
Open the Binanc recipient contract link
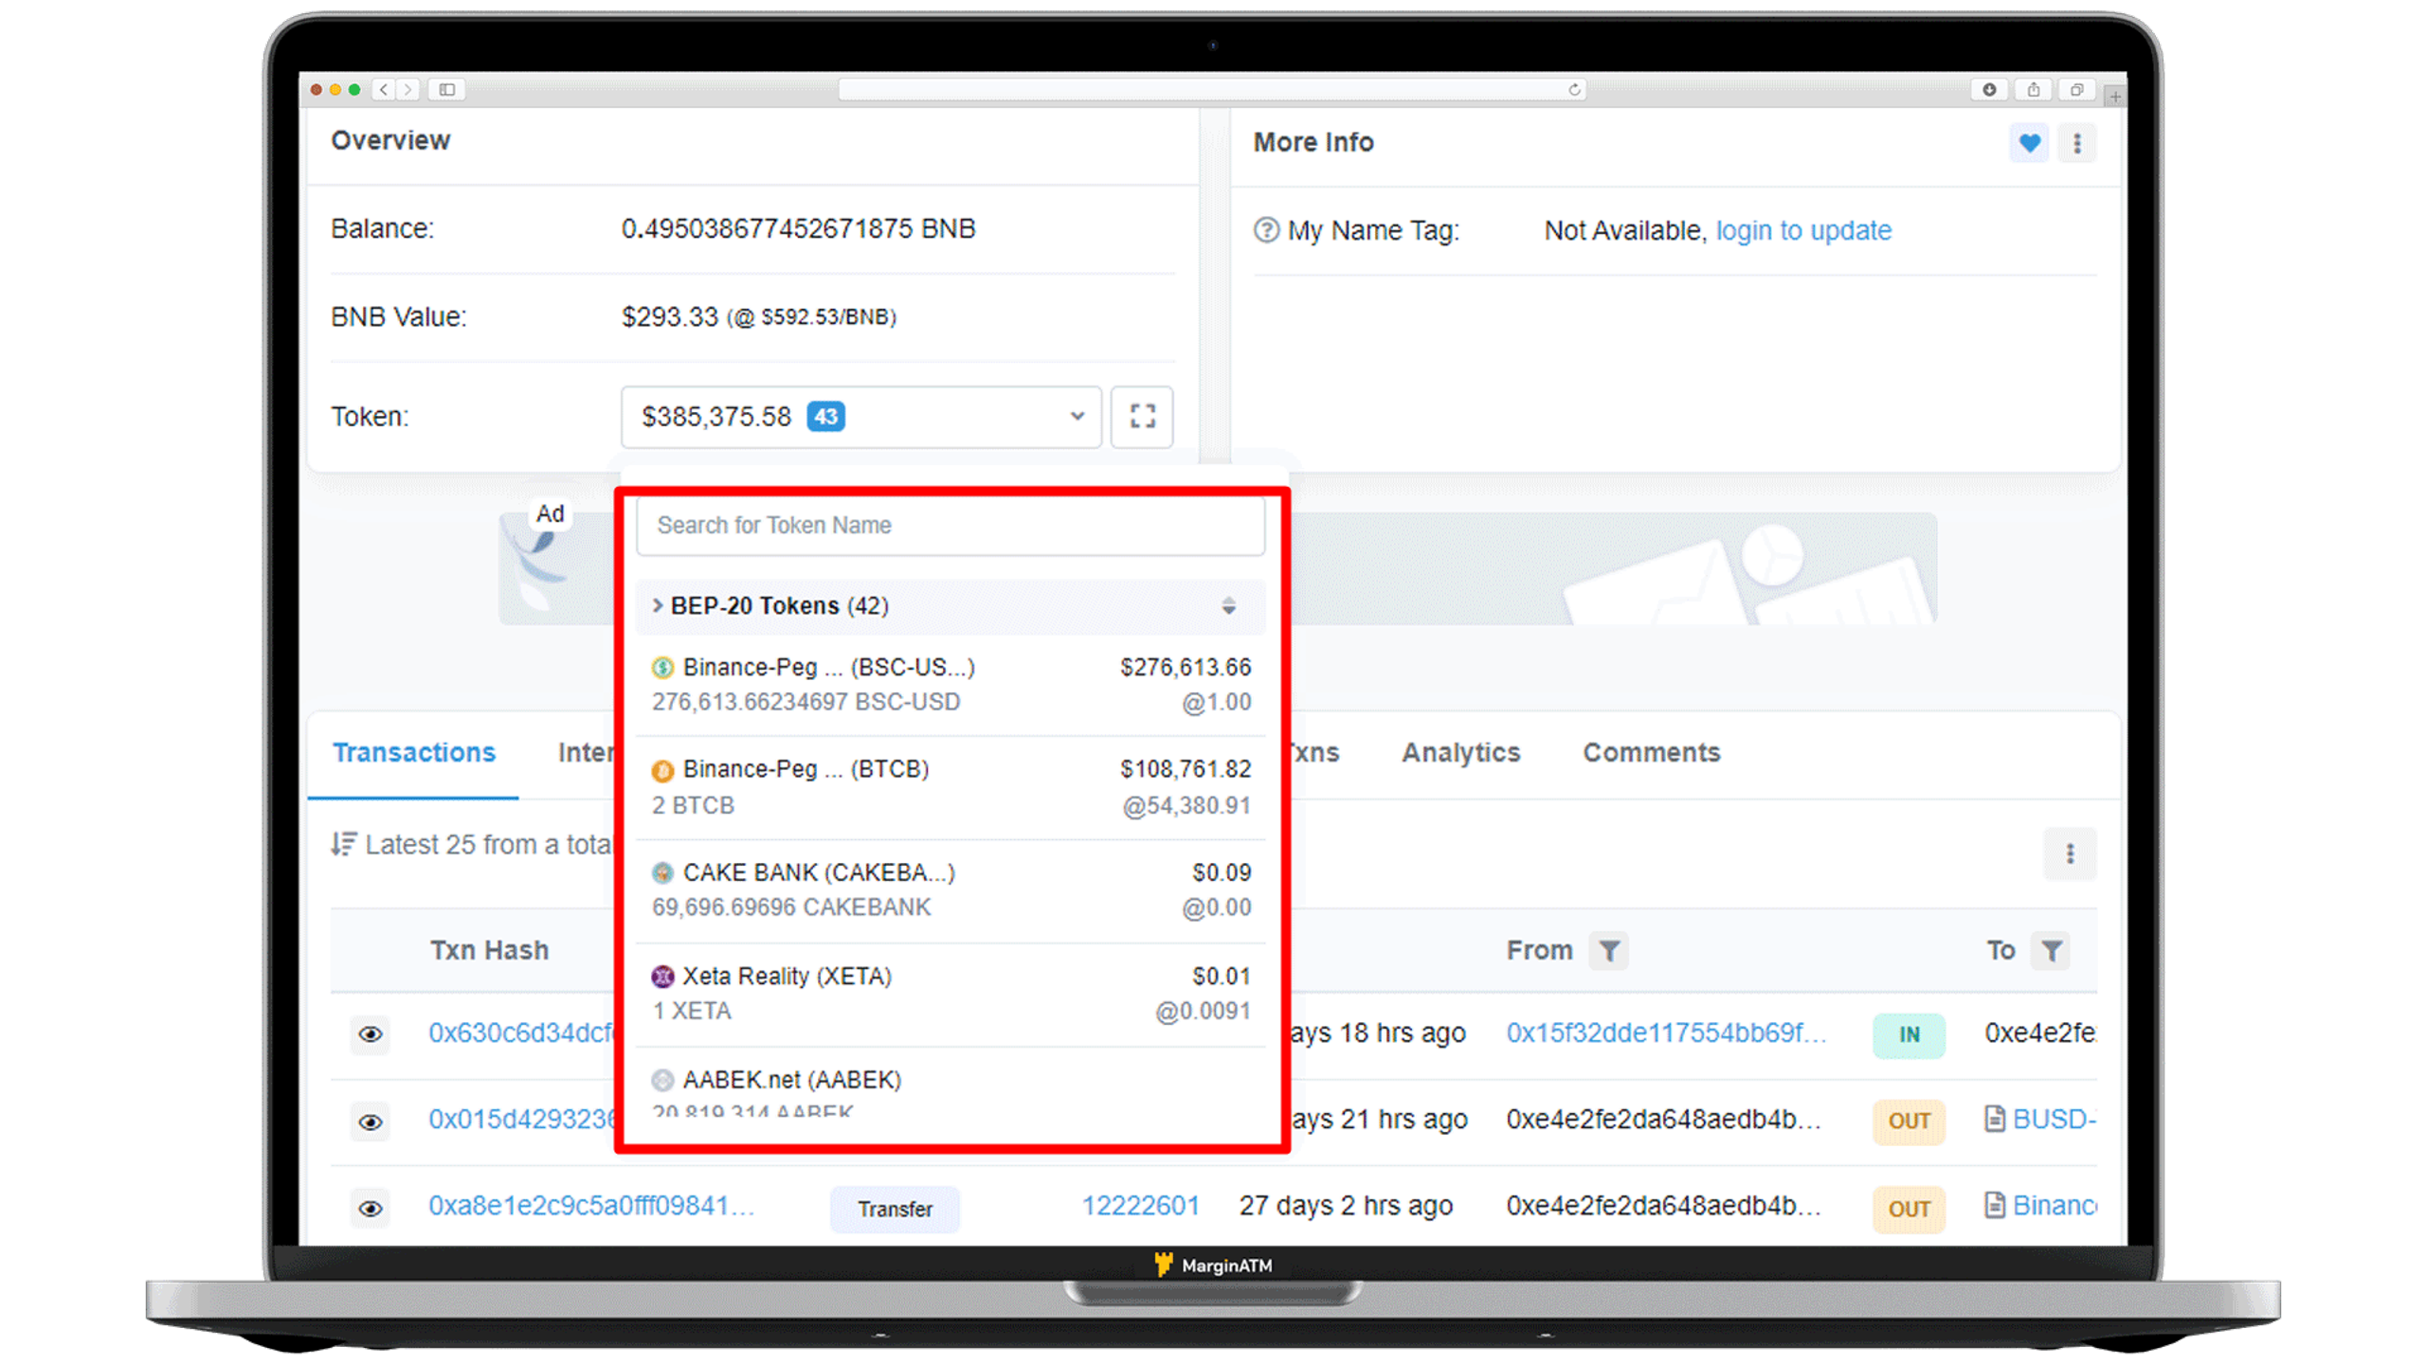2054,1206
